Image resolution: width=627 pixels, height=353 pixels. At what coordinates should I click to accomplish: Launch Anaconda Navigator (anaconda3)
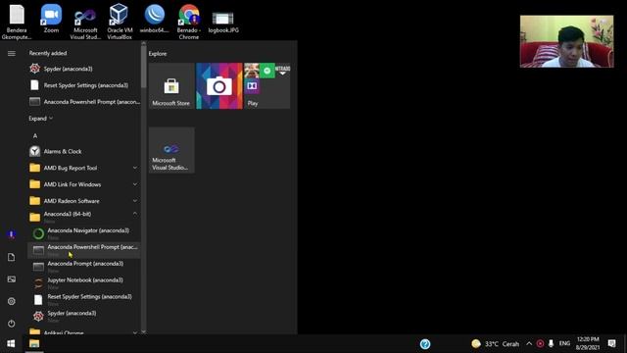point(84,233)
